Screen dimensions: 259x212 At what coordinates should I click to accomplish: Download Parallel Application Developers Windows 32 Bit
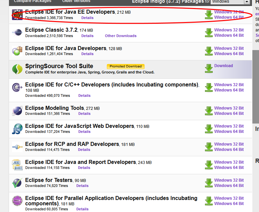pos(229,198)
